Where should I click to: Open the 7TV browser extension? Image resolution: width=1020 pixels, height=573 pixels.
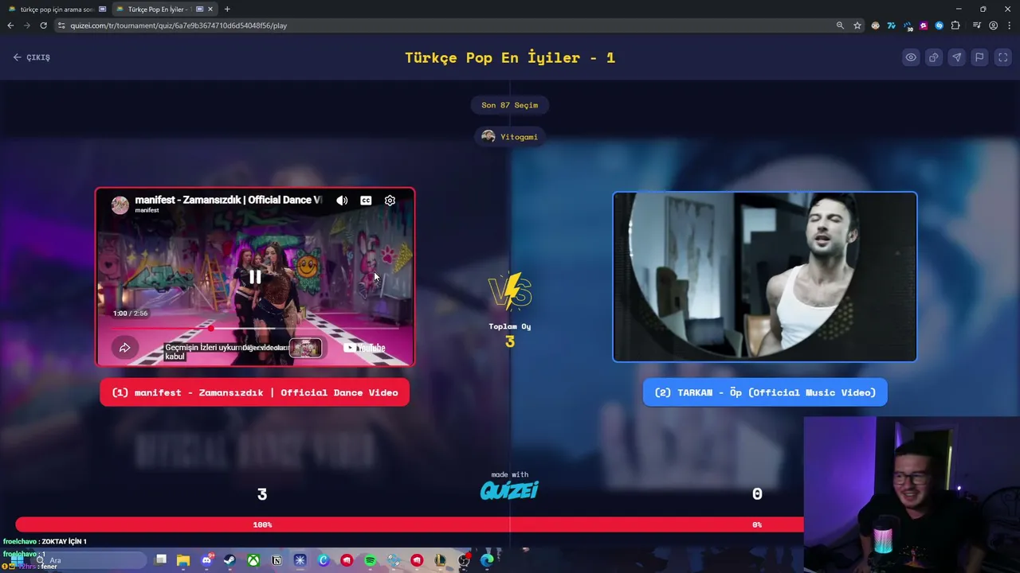coord(892,25)
